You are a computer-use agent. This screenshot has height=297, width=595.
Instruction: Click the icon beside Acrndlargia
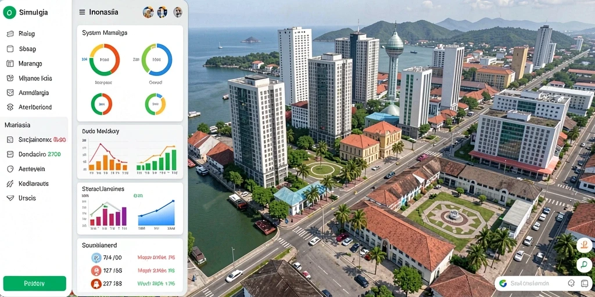[10, 92]
